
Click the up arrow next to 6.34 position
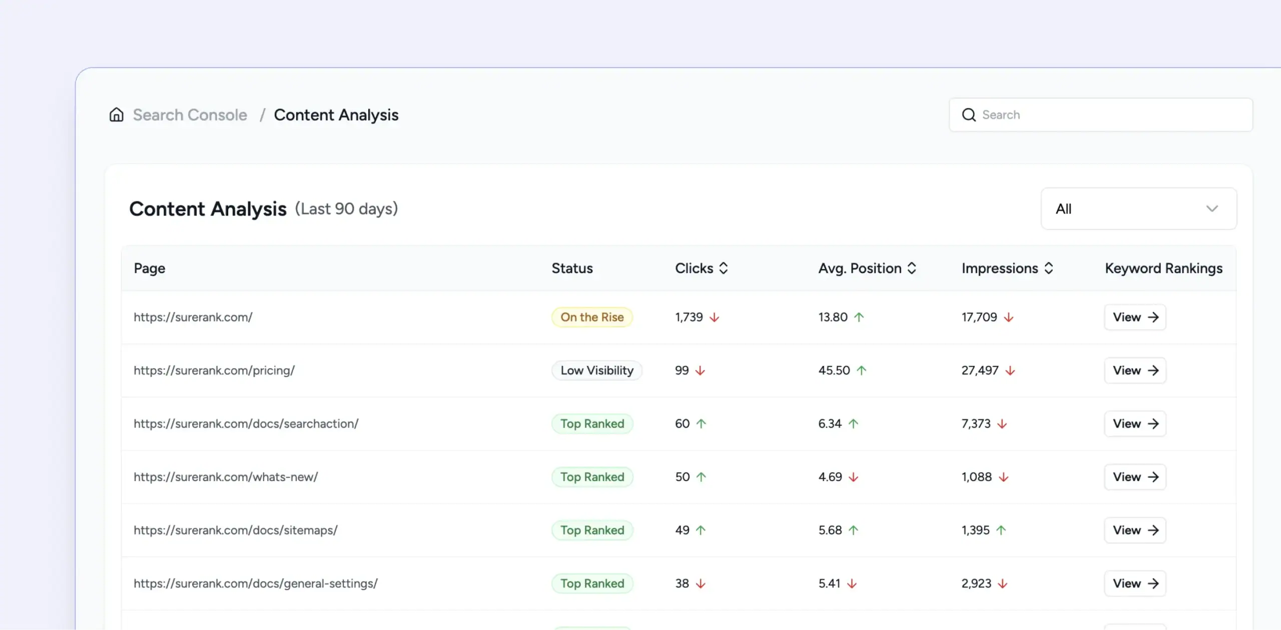point(854,423)
